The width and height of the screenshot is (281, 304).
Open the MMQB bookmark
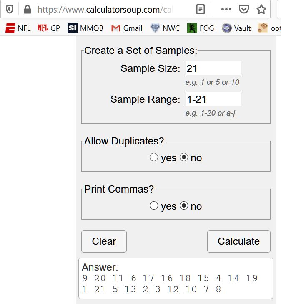(x=85, y=28)
